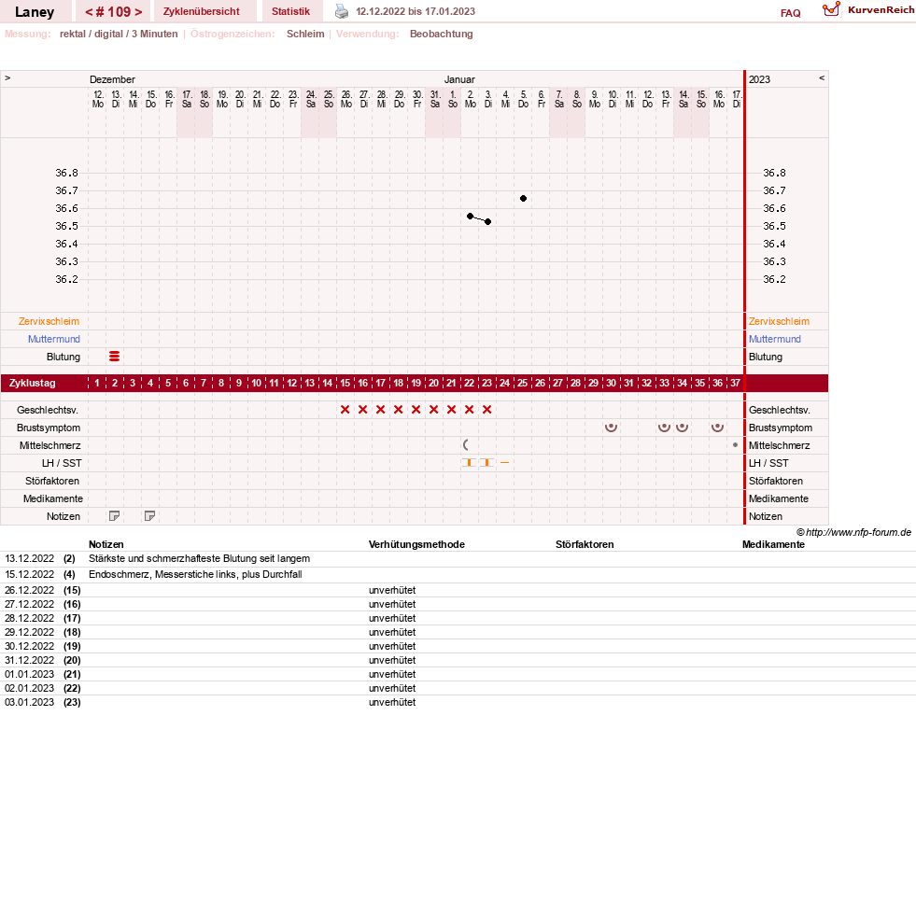Click the LH test marker on cycle day 23
This screenshot has width=916, height=898.
point(486,462)
